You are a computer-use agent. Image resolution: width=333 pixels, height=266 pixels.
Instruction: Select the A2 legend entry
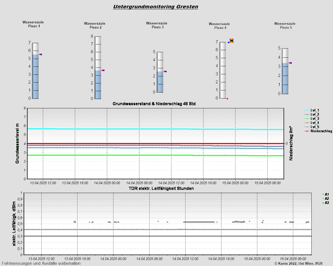[x=326, y=198]
